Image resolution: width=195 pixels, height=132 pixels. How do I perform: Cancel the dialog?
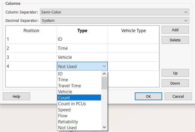pos(178,96)
